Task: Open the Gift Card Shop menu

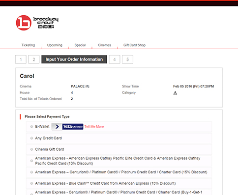Action: click(134, 45)
